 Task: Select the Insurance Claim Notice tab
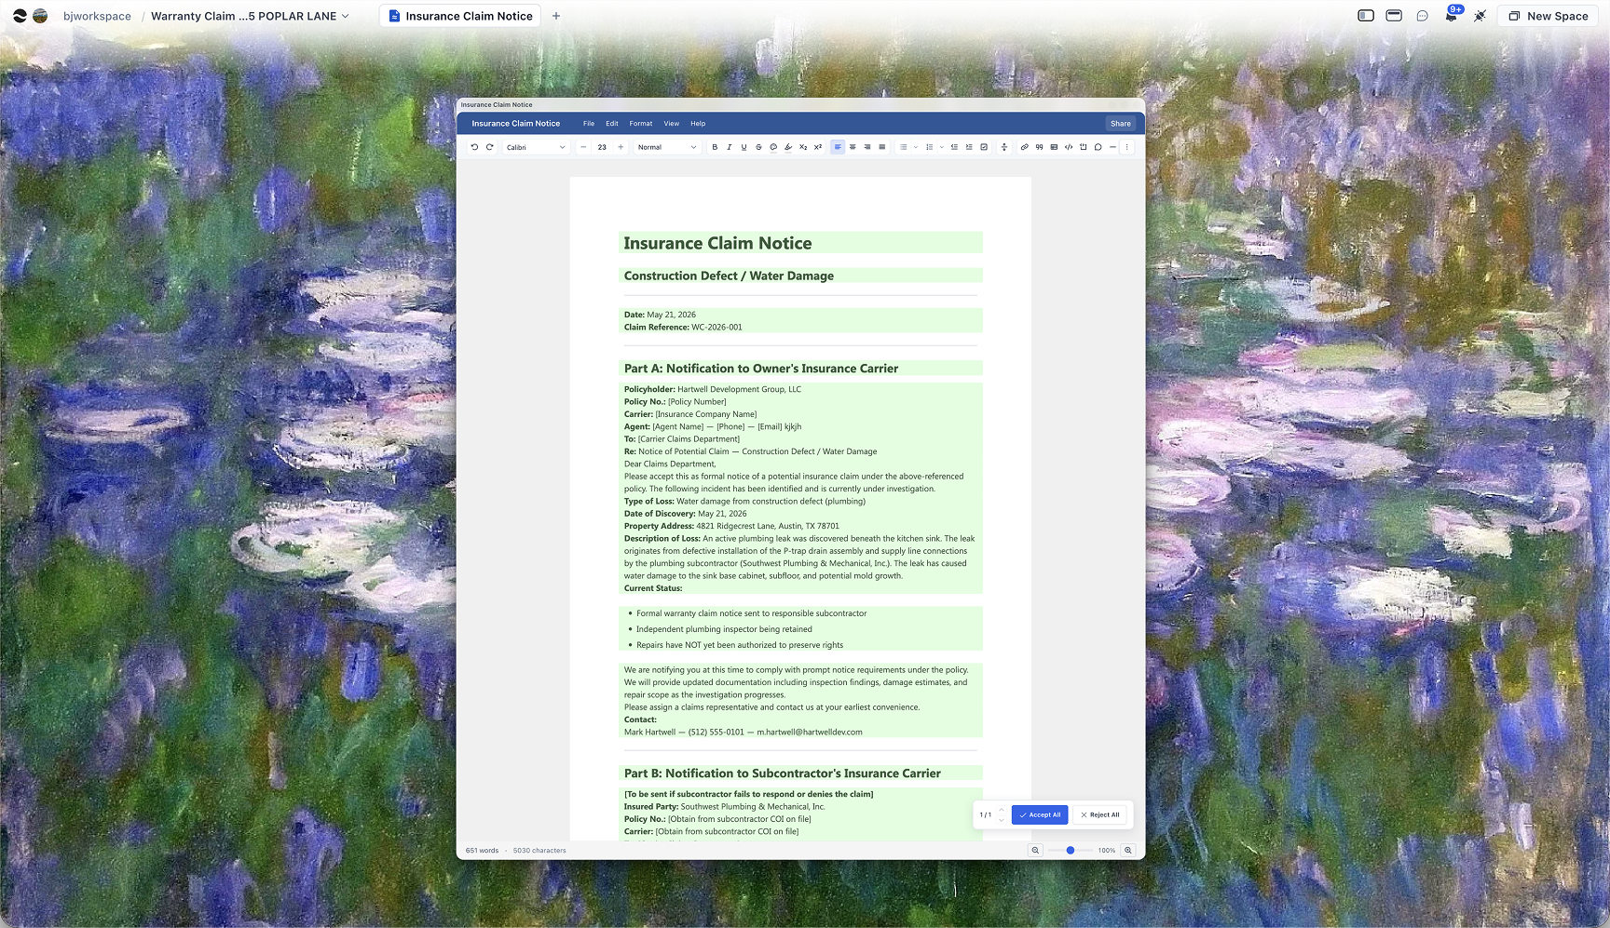coord(460,16)
